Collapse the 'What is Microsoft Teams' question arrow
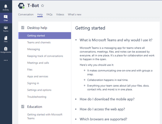This screenshot has height=124, width=162. (x=76, y=40)
